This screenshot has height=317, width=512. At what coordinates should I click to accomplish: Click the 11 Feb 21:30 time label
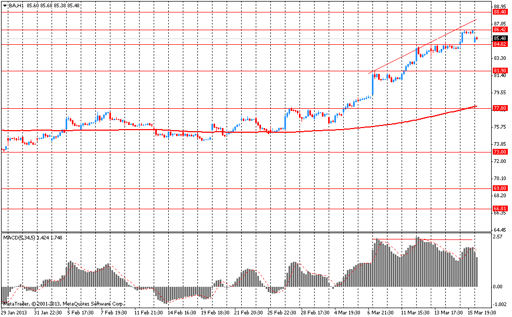[x=148, y=312]
